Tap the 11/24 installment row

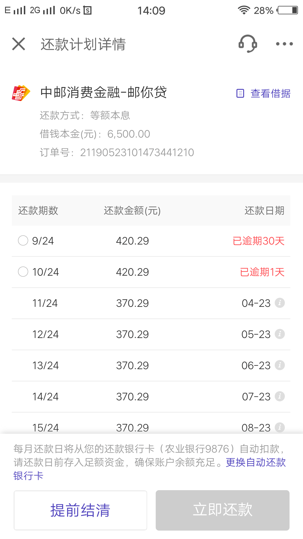click(151, 303)
